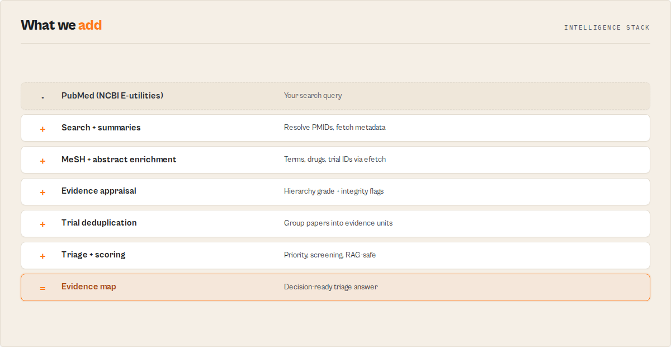
Task: Select the MeSH + abstract enrichment label
Action: [119, 160]
